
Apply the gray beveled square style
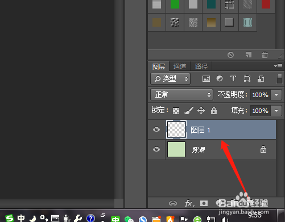coord(229,22)
